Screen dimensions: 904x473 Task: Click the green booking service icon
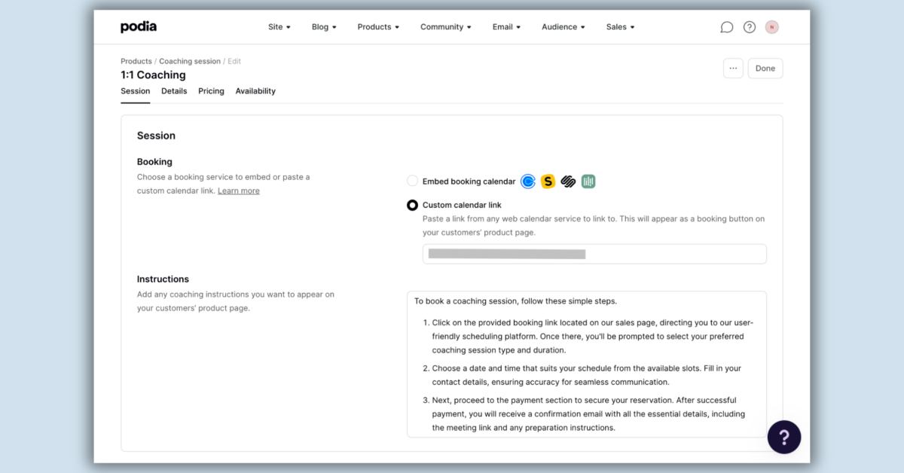click(588, 182)
